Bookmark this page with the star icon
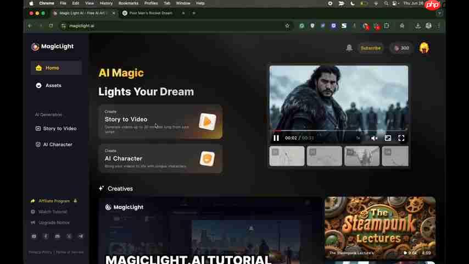This screenshot has height=264, width=469. [287, 26]
